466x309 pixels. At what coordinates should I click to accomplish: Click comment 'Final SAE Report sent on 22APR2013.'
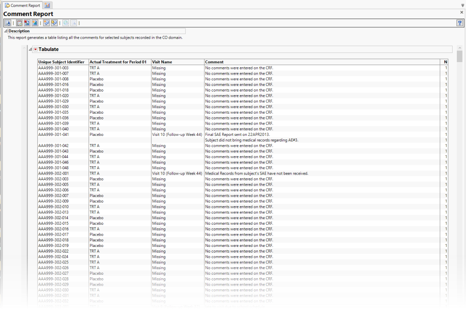click(x=237, y=135)
